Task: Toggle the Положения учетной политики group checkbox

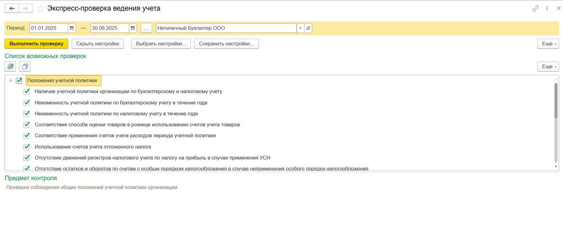Action: [18, 80]
